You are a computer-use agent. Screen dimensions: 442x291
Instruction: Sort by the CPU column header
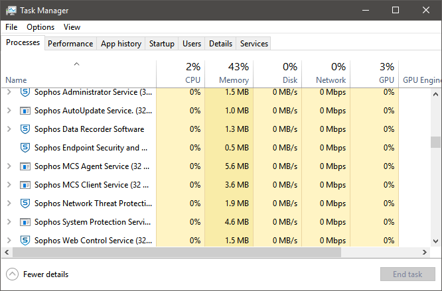[181, 74]
